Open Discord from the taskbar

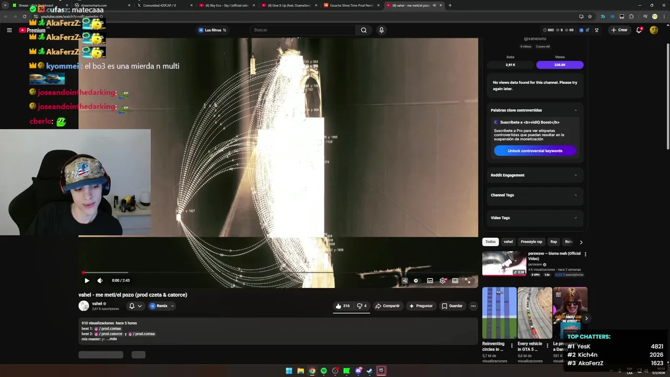(x=358, y=371)
